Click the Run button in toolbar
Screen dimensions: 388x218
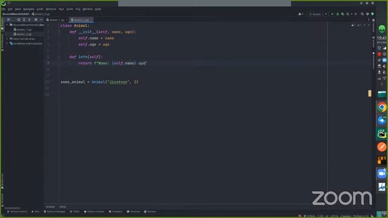332,14
